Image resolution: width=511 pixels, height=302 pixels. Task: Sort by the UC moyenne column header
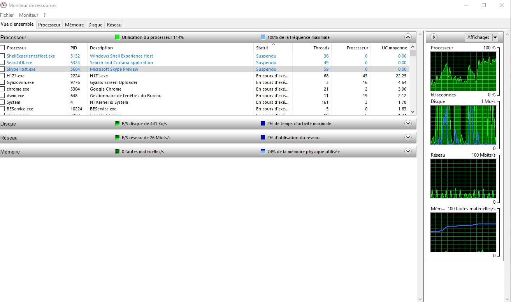(390, 48)
